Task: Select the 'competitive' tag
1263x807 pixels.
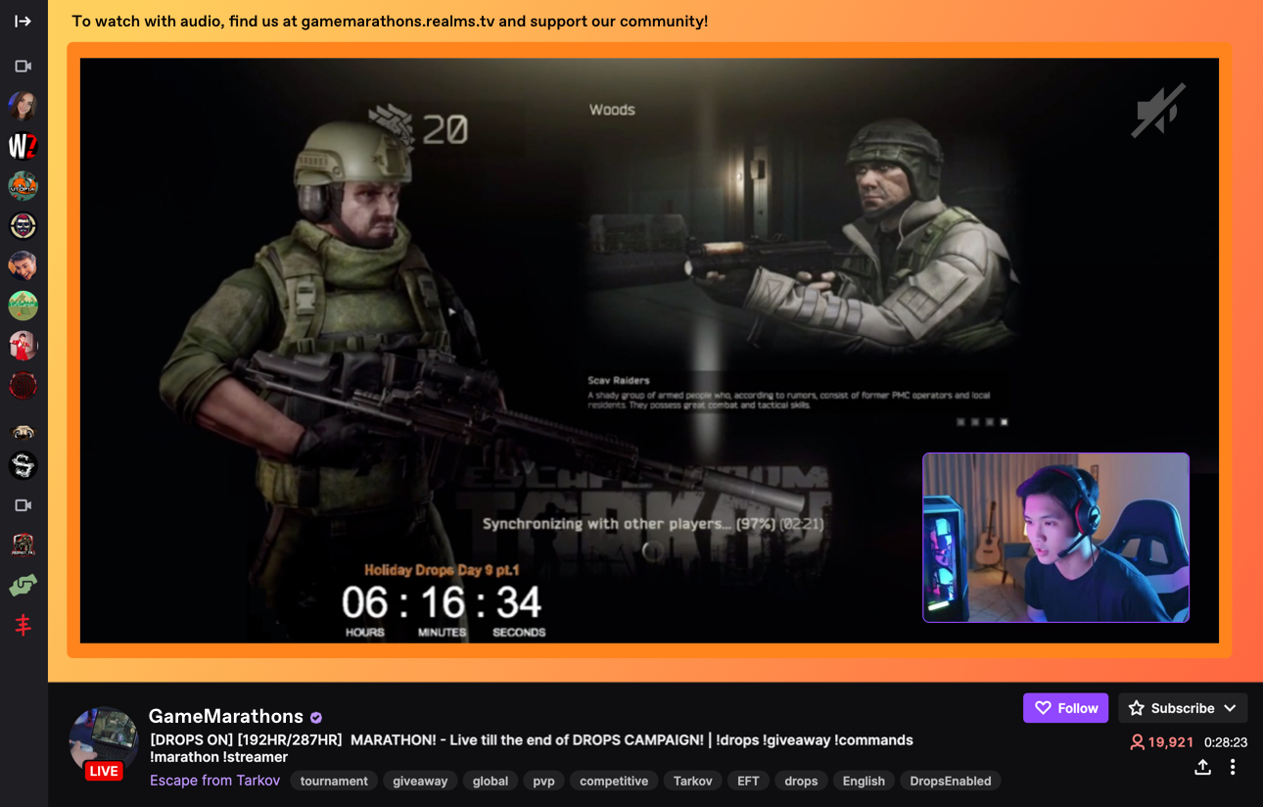Action: [614, 781]
